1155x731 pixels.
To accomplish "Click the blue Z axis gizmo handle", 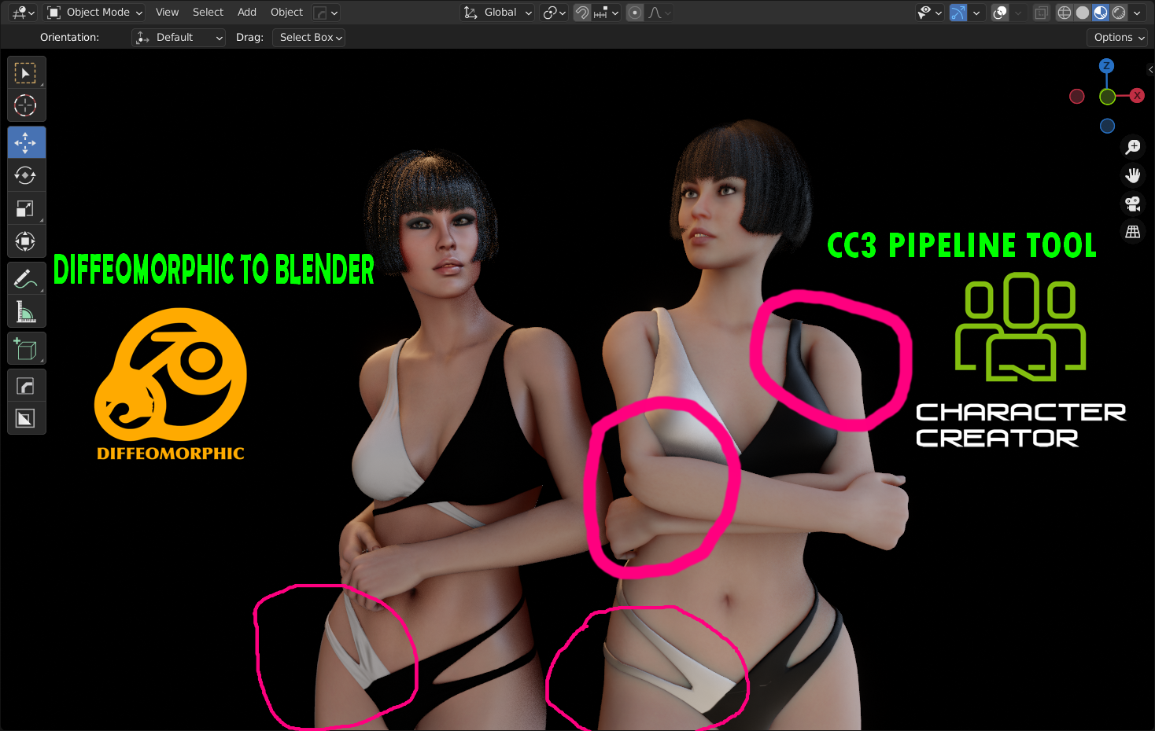I will click(x=1106, y=66).
